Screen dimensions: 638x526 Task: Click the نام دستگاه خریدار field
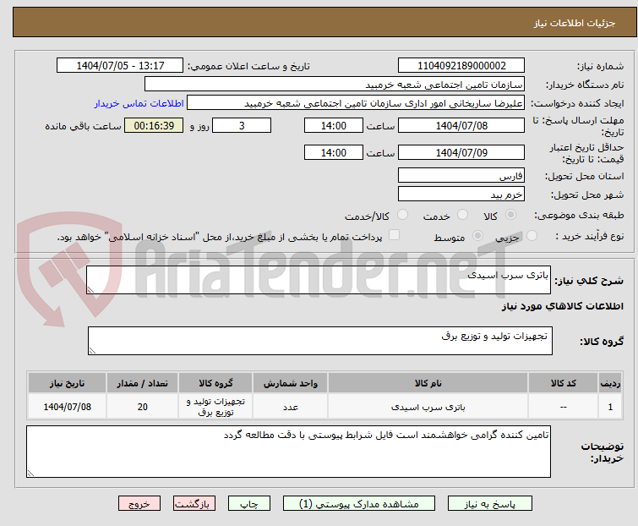335,85
